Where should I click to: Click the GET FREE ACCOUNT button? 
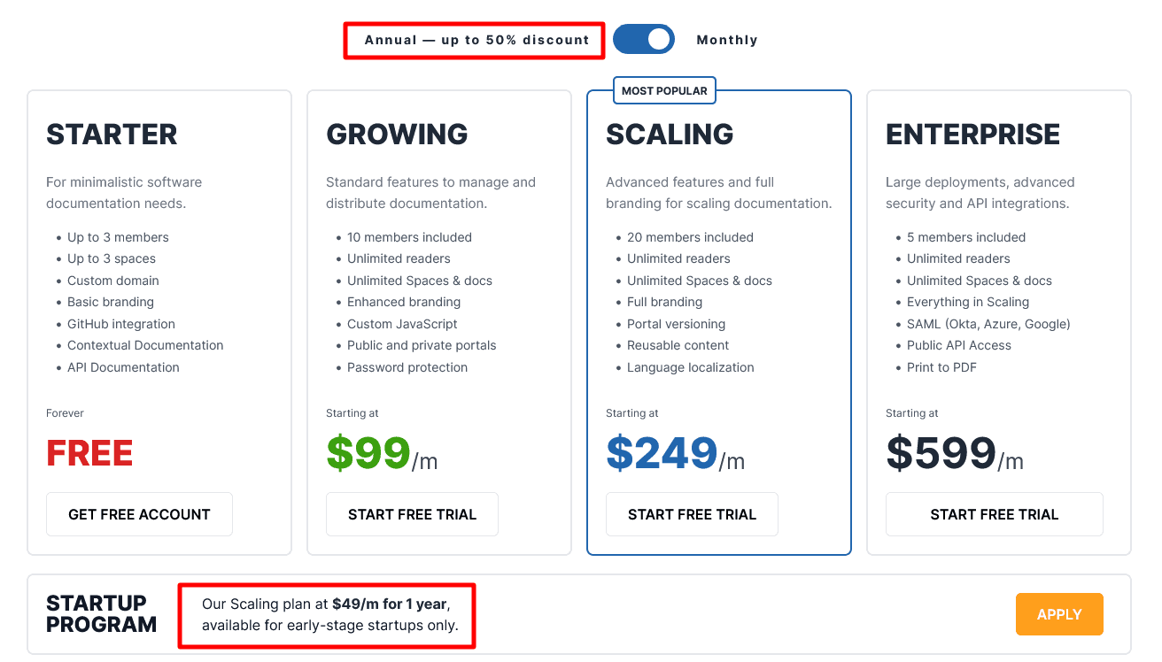click(x=139, y=514)
